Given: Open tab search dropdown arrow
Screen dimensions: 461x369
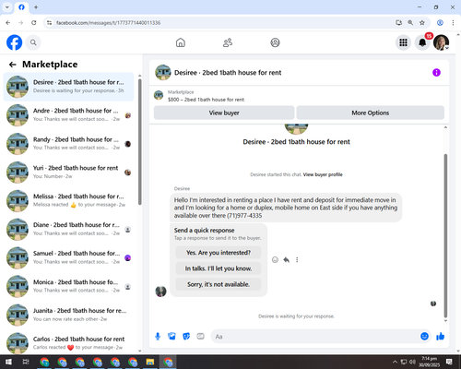Looking at the screenshot, I should click(7, 7).
